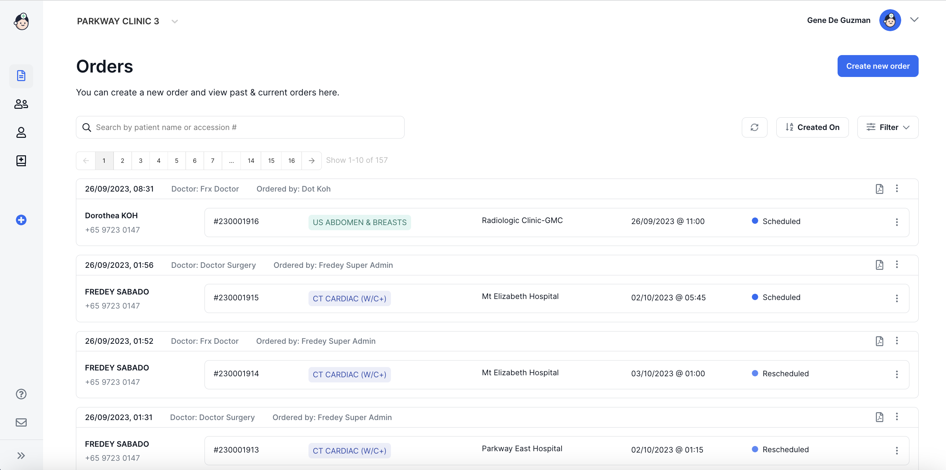This screenshot has width=946, height=470.
Task: Click the Create new order button
Action: point(877,66)
